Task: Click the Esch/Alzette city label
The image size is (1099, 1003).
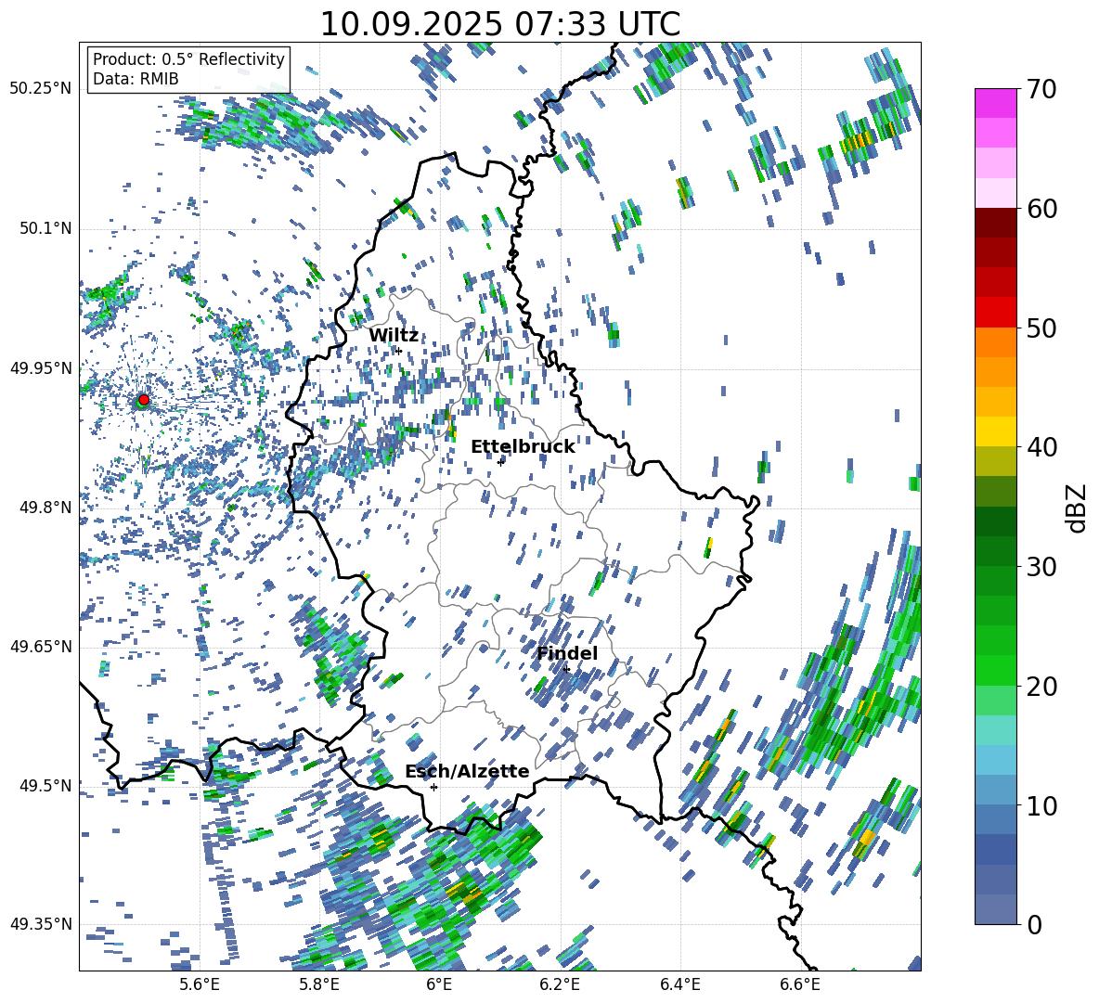Action: pos(467,771)
